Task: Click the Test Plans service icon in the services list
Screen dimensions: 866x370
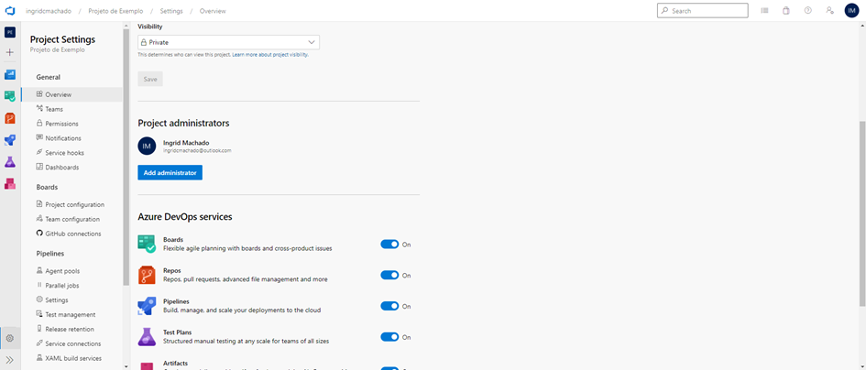Action: (x=147, y=337)
